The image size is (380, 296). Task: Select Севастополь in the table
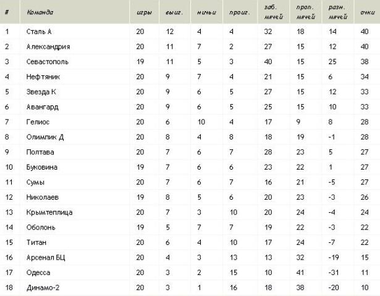tap(47, 62)
